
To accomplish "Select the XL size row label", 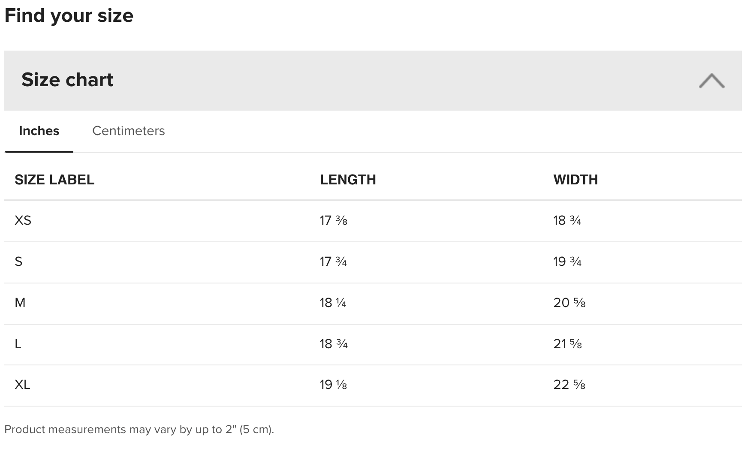I will (22, 385).
